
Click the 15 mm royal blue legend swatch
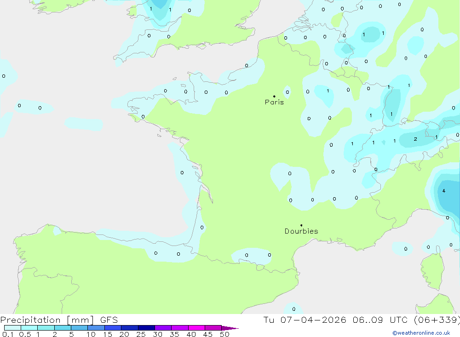[x=113, y=328]
